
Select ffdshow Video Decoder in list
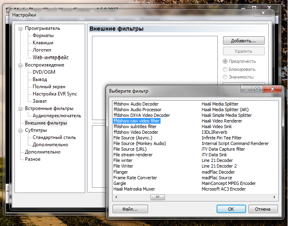point(136,132)
